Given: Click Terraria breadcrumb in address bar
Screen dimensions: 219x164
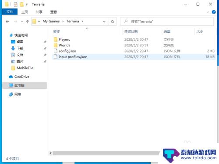Looking at the screenshot, I should click(73, 21).
